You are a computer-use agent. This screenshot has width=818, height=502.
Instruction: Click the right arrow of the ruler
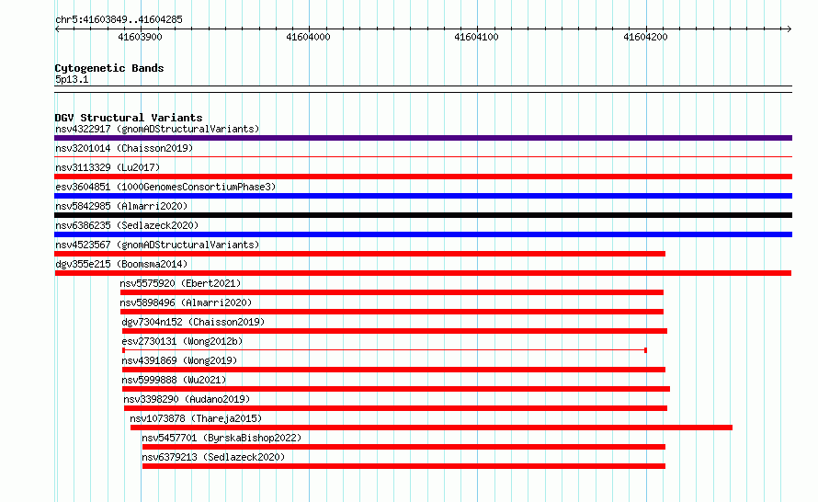[x=790, y=29]
